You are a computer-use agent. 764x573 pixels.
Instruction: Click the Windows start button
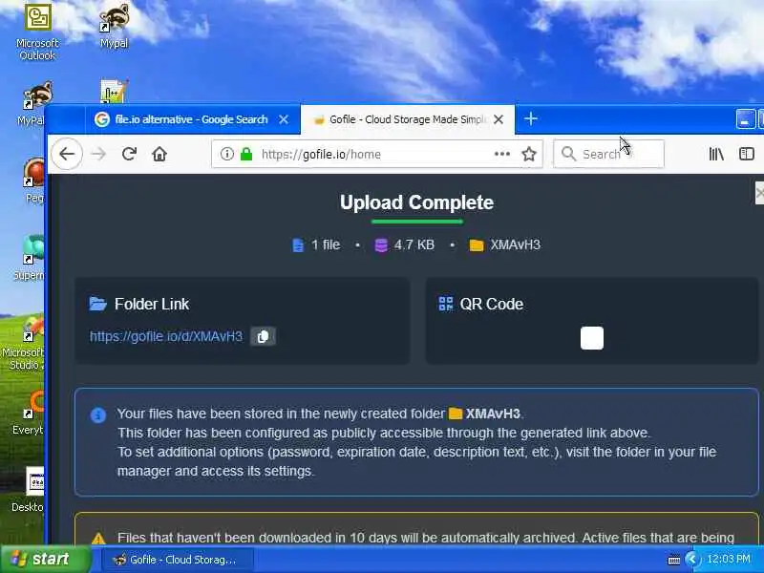pos(45,559)
